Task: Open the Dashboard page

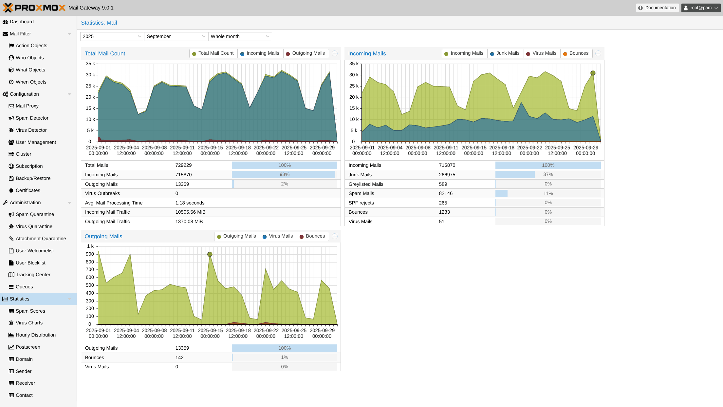Action: 22,22
